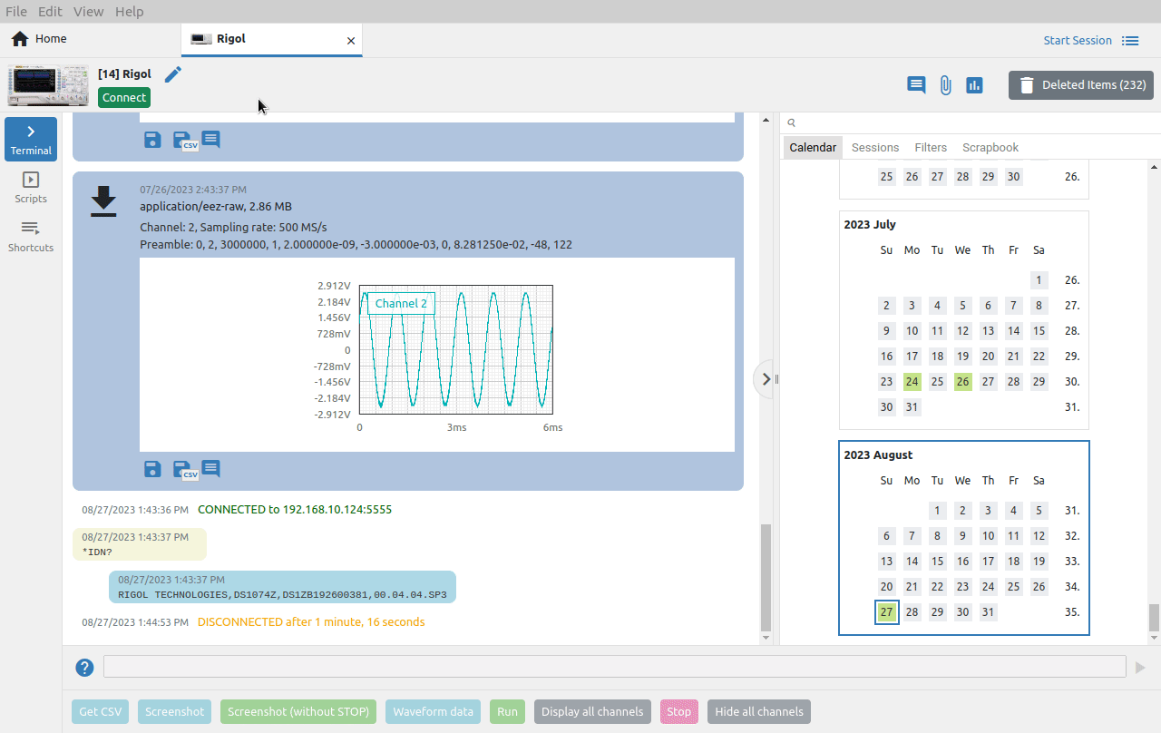The width and height of the screenshot is (1161, 733).
Task: Export the 2:43:37 PM waveform as CSV
Action: [184, 470]
